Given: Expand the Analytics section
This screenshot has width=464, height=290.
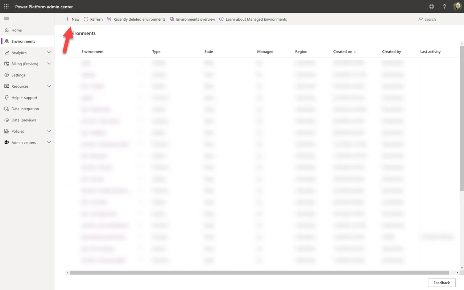Looking at the screenshot, I should (x=49, y=52).
